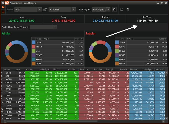The image size is (169, 124).
Task: Click the SARAE blue swatch in Satışlar legend
Action: 117,42
